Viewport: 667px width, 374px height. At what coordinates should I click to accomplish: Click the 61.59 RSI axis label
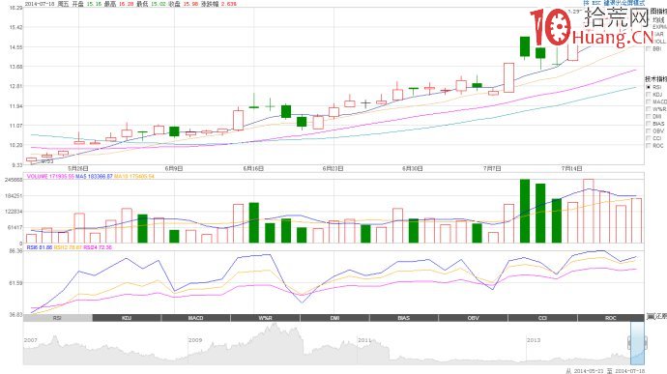(15, 282)
